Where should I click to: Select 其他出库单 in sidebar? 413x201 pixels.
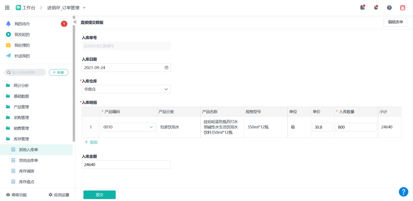36,160
